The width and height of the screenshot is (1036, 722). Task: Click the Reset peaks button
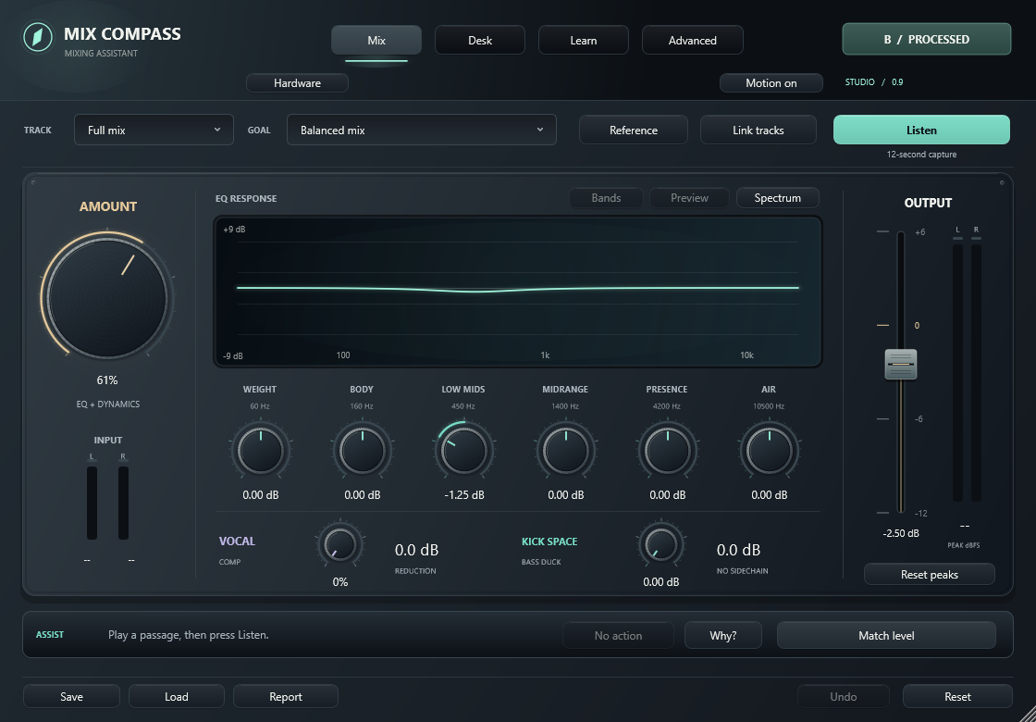(929, 575)
